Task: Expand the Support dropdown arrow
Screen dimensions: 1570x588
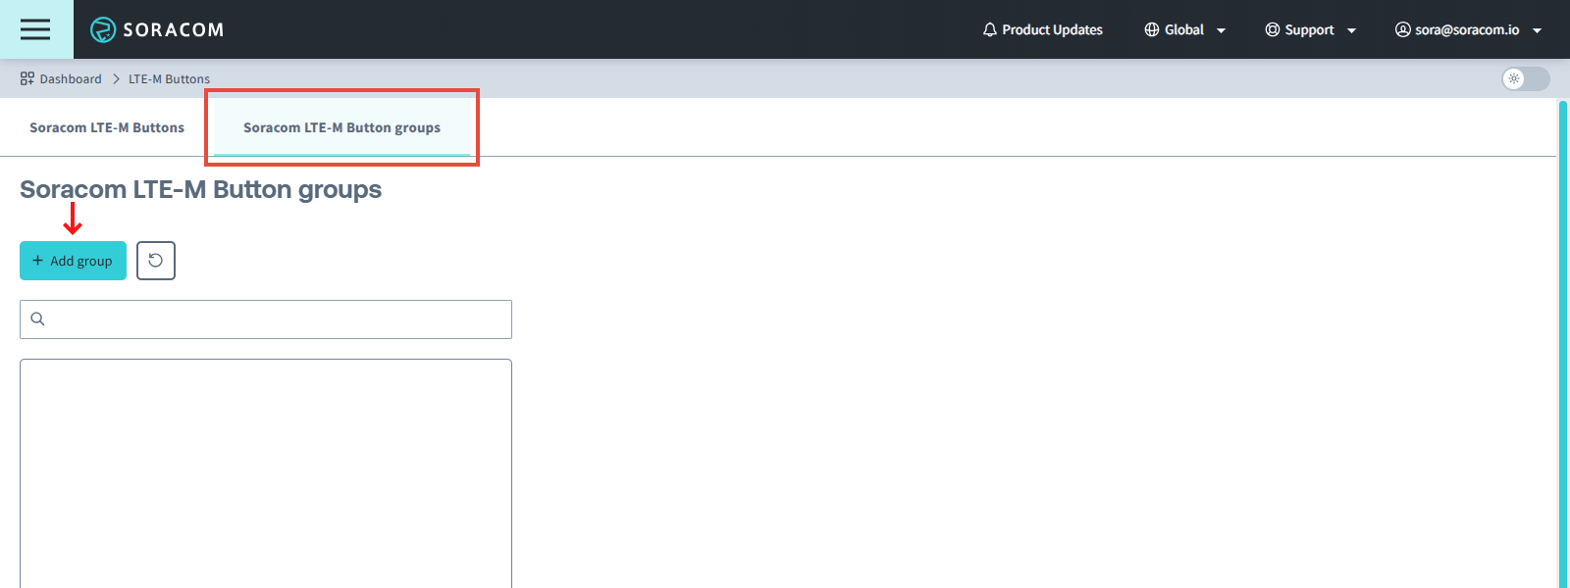Action: 1351,30
